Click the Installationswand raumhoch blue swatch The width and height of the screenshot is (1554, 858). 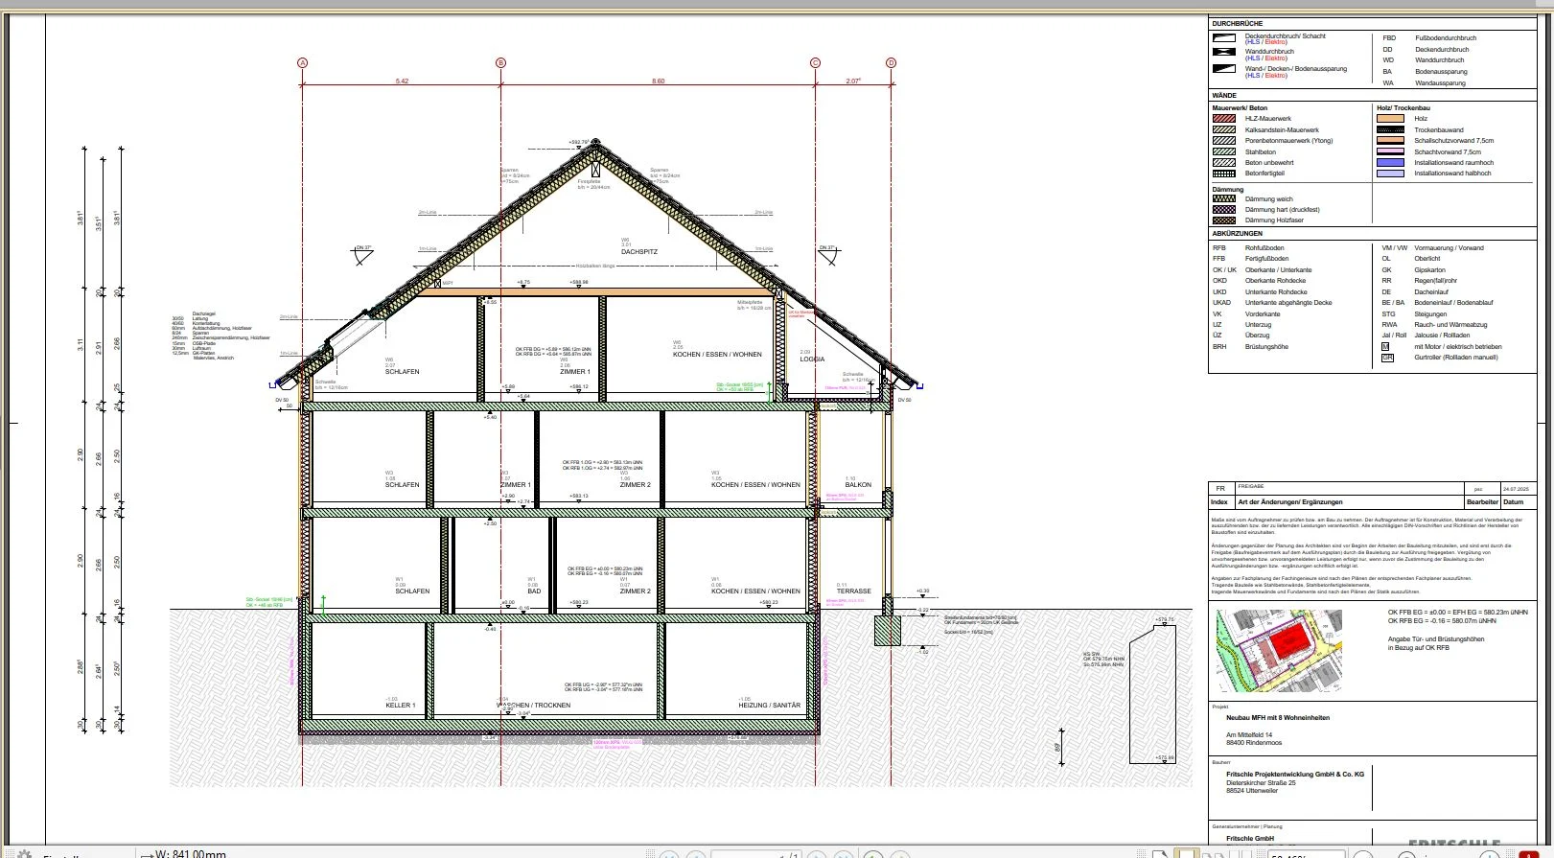click(1390, 163)
